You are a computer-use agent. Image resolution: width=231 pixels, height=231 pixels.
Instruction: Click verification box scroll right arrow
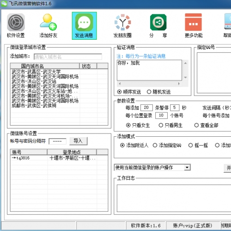pos(179,84)
